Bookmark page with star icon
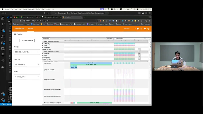The height and width of the screenshot is (114, 203). 96,21
